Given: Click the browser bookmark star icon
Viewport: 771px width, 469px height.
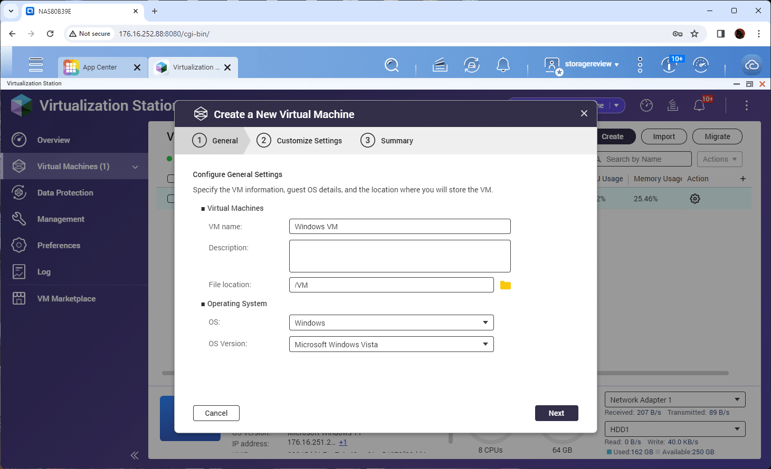Looking at the screenshot, I should coord(694,34).
